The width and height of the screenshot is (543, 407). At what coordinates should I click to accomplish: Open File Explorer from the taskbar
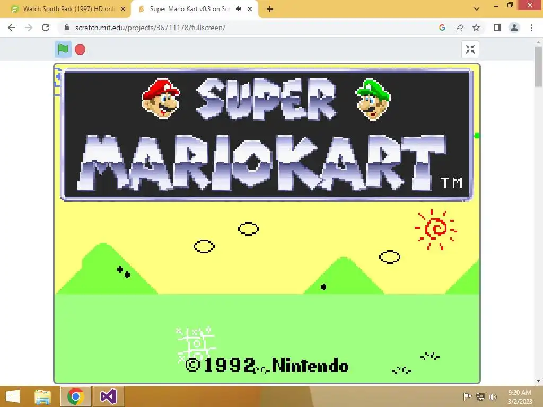pyautogui.click(x=43, y=396)
